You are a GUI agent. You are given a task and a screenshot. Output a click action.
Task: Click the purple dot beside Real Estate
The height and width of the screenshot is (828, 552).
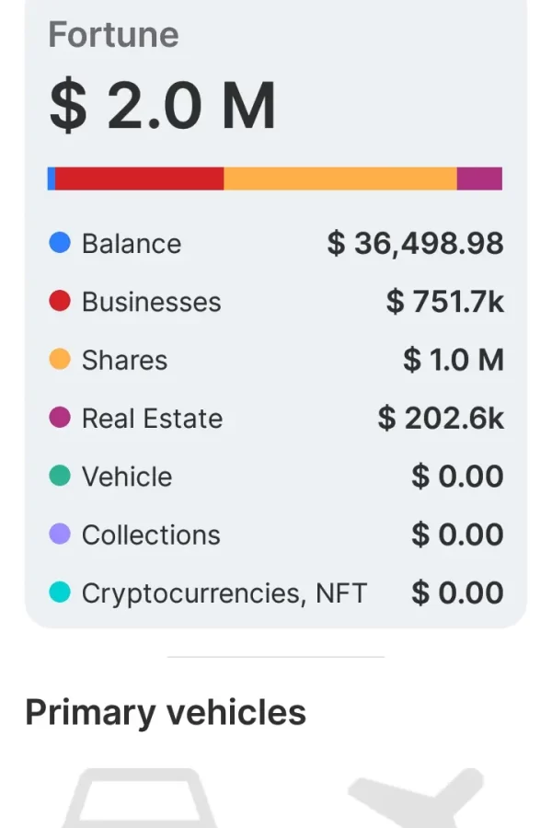[x=60, y=419]
